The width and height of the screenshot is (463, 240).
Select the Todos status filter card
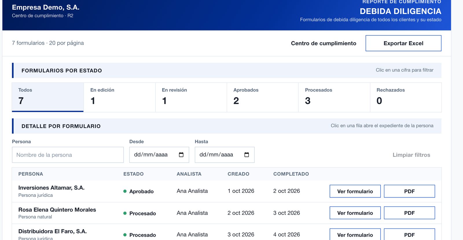pos(48,97)
